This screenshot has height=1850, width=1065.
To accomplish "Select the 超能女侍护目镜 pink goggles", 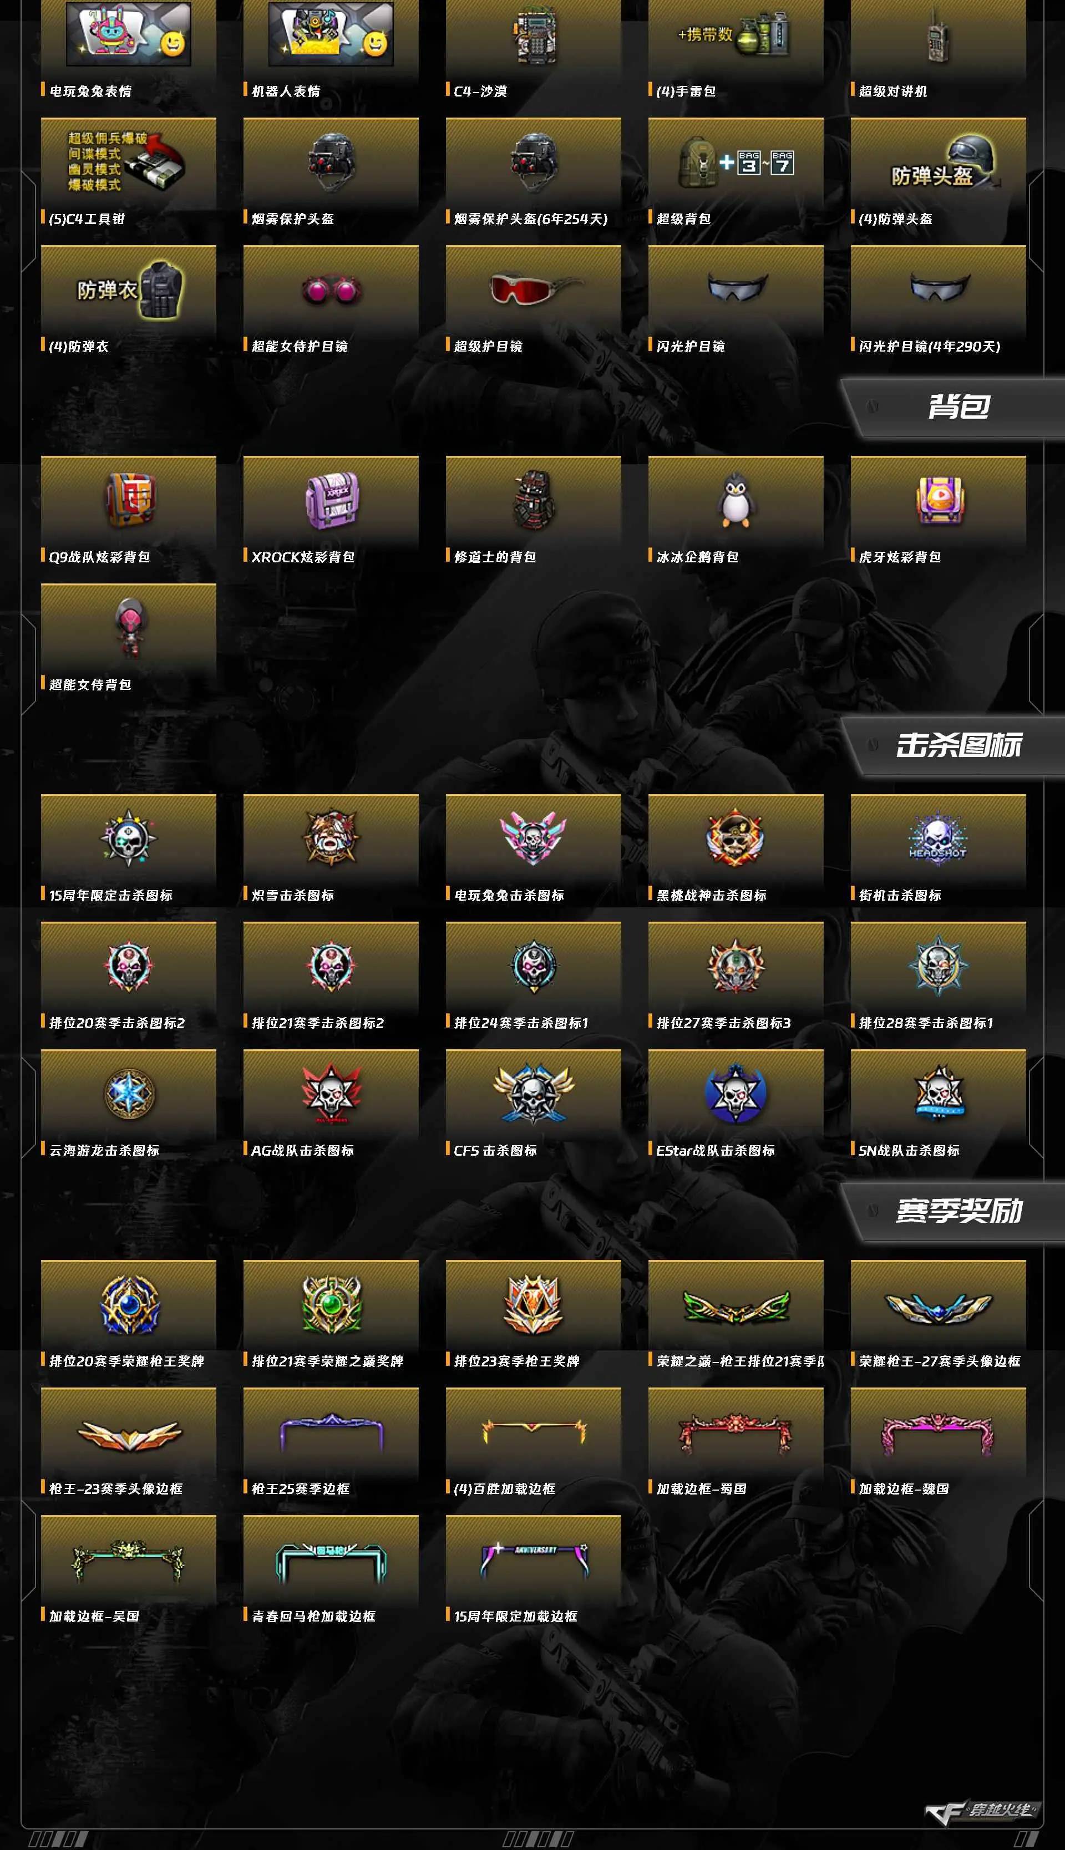I will (331, 290).
